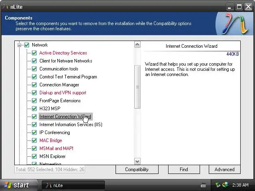Select Internet Information Services (IIS) item
The image size is (255, 191).
coord(71,125)
